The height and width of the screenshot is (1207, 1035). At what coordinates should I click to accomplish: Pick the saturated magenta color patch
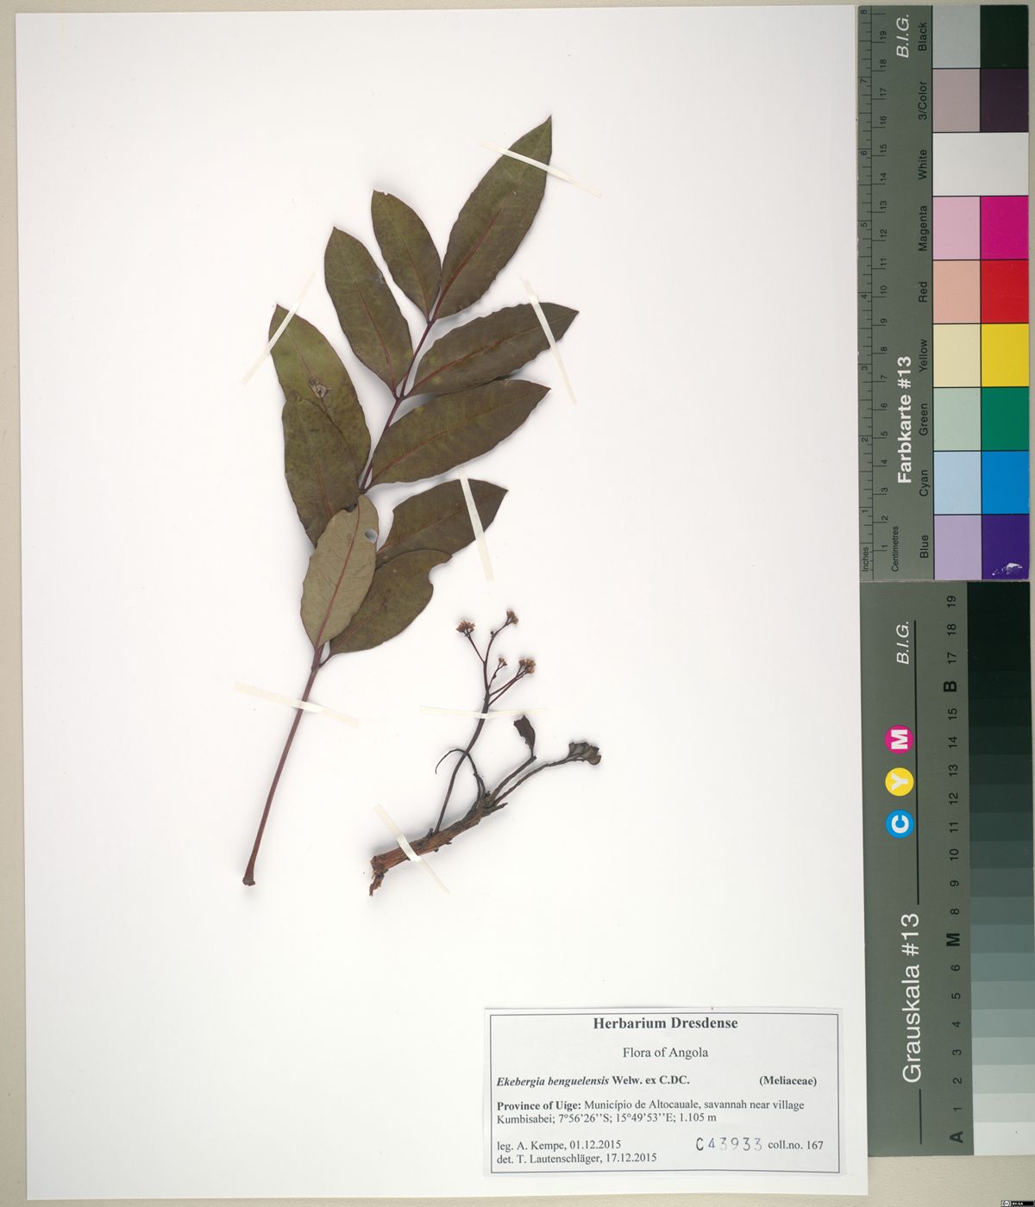[x=1004, y=228]
